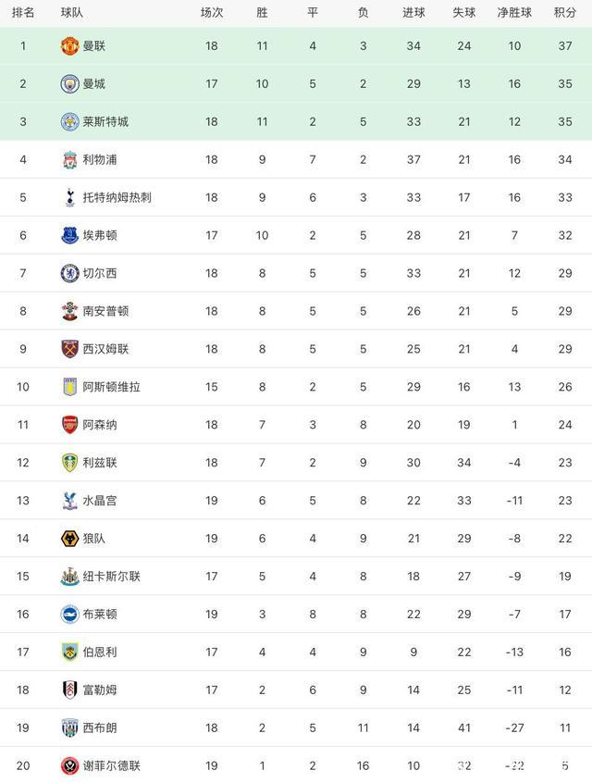Click the Wolves wolf-head crest
Image resolution: width=592 pixels, height=783 pixels.
[x=69, y=539]
